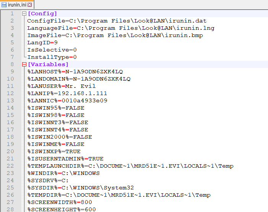Viewport: 268px width, 212px height.
Task: Collapse the [Config] section fold marker
Action: 24,13
